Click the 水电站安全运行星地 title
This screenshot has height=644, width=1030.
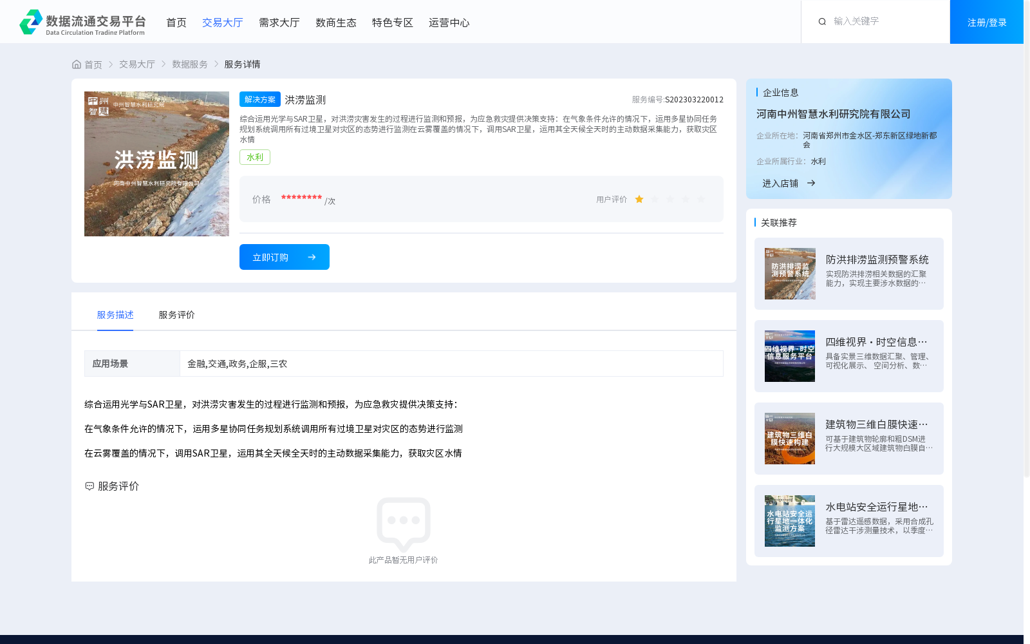(877, 507)
